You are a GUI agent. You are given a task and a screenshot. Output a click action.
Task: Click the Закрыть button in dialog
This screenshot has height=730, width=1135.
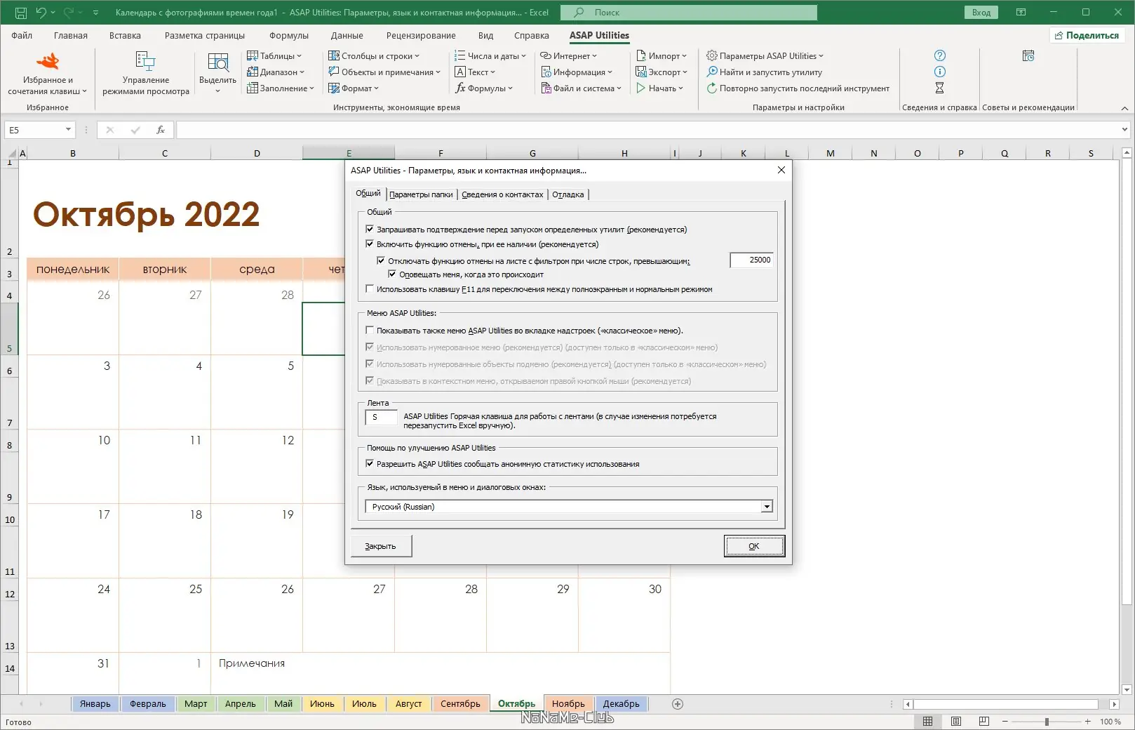(x=381, y=546)
